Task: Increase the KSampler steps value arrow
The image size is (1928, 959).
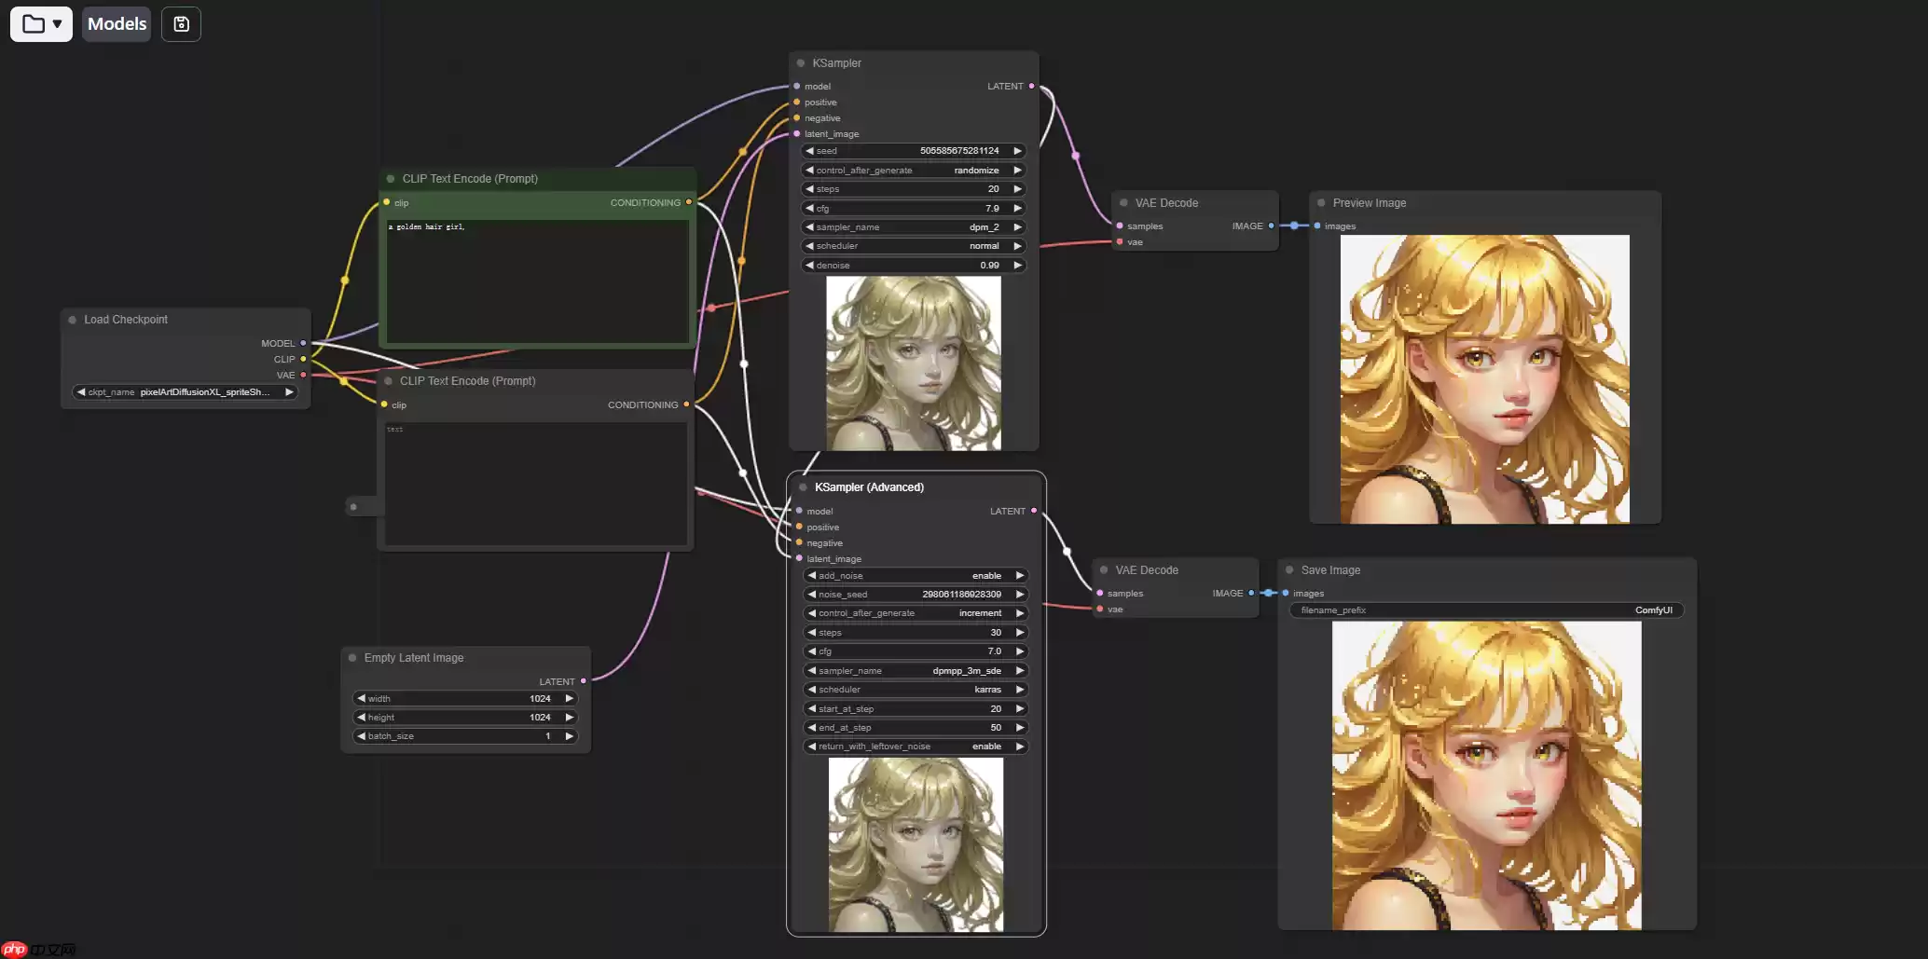Action: tap(1017, 189)
